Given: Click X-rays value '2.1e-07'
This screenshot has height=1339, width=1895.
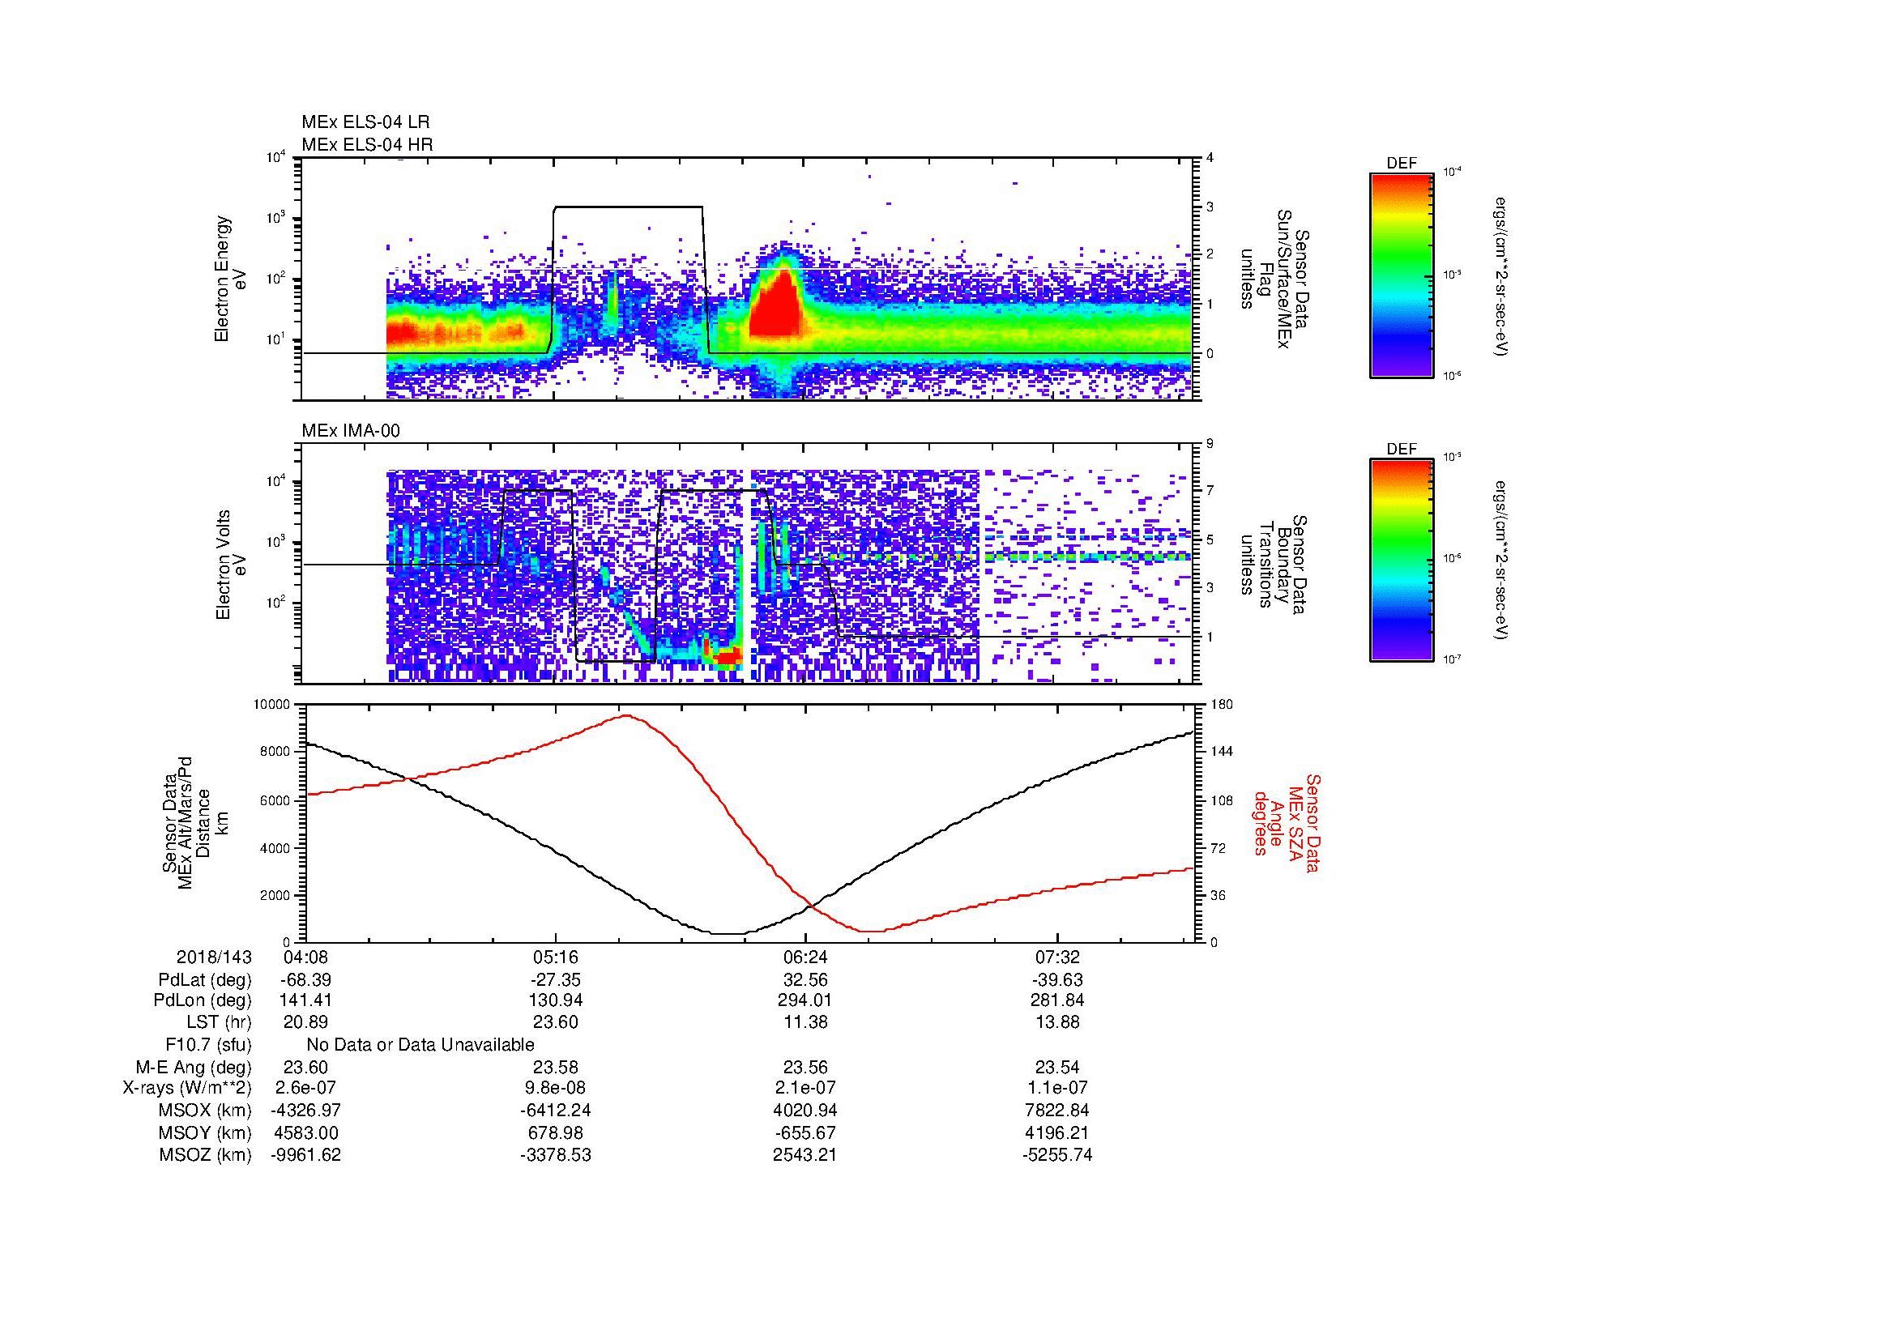Looking at the screenshot, I should [x=805, y=1088].
